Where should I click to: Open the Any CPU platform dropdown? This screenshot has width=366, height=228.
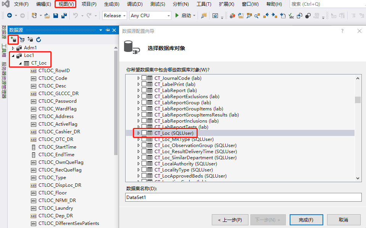pyautogui.click(x=150, y=16)
